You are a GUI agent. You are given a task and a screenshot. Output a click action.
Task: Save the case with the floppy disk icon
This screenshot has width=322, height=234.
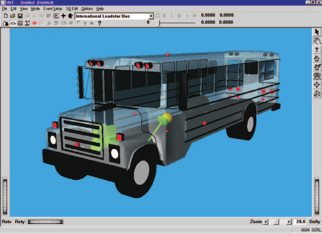click(x=20, y=16)
